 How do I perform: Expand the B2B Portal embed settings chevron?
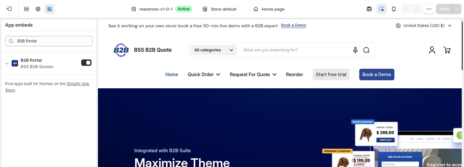[x=7, y=63]
